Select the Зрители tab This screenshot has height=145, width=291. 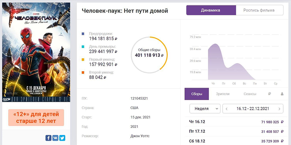click(222, 94)
